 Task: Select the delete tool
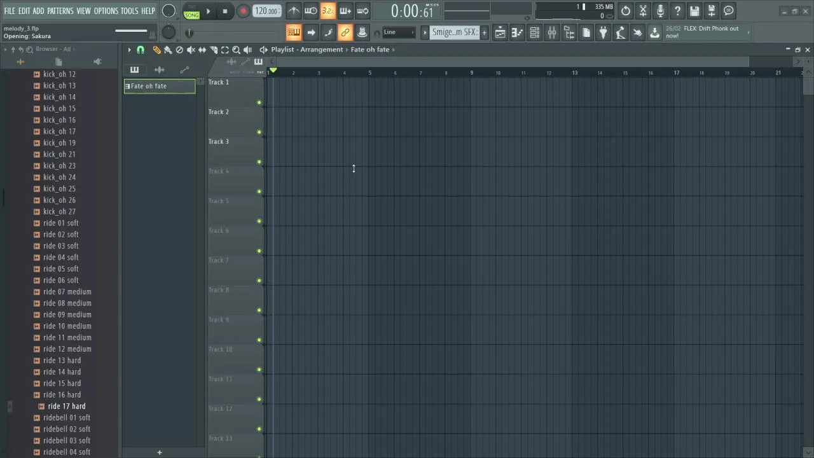coord(179,50)
